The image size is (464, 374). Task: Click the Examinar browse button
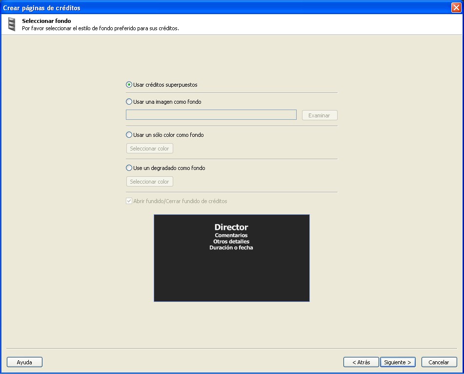point(320,115)
